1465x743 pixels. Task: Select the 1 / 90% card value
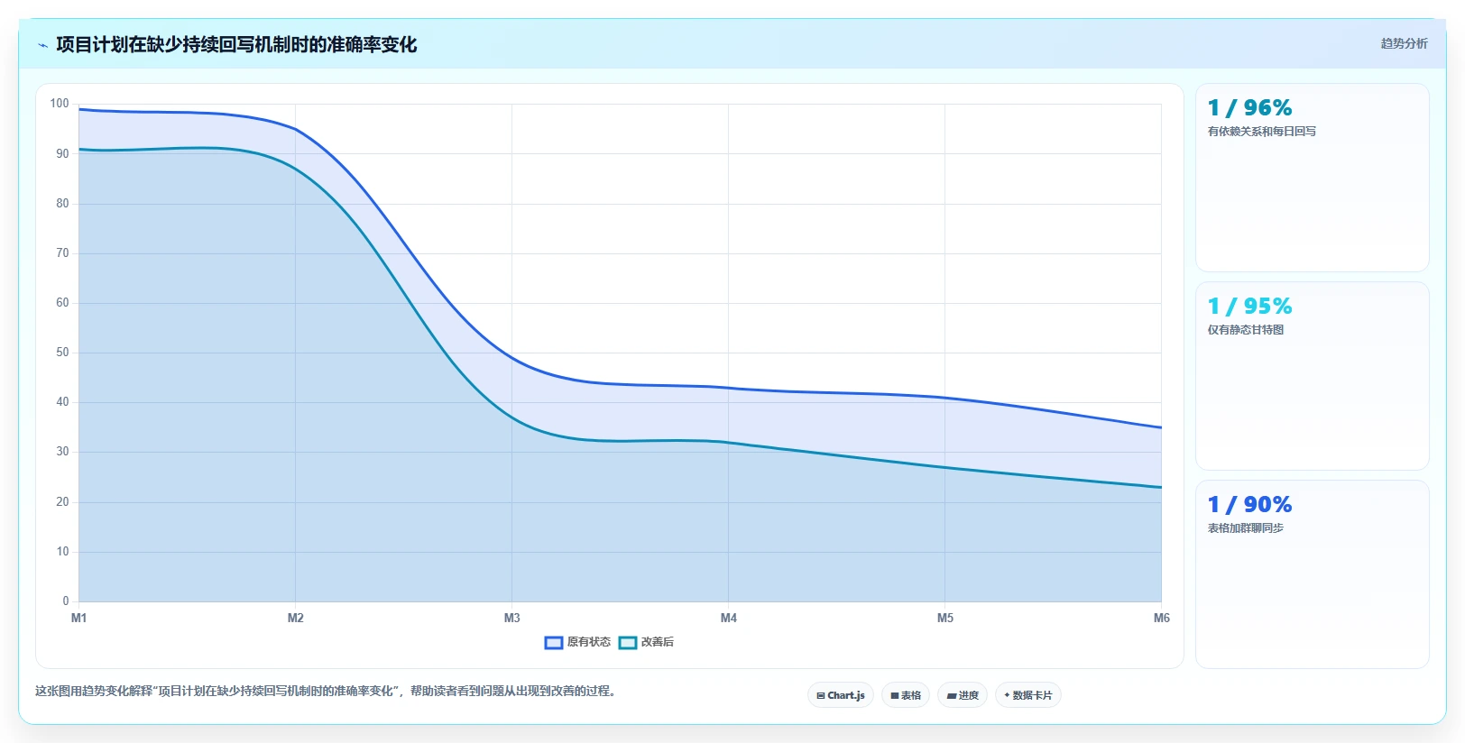[x=1249, y=505]
